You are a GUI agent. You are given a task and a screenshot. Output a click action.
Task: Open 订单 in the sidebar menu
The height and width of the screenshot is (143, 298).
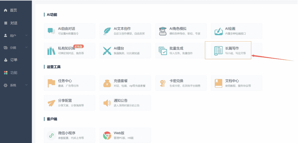(14, 60)
